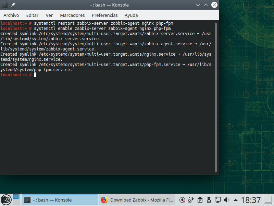Click the 'systemctl restart zabbix-server' command line
Image resolution: width=274 pixels, height=206 pixels.
[103, 23]
